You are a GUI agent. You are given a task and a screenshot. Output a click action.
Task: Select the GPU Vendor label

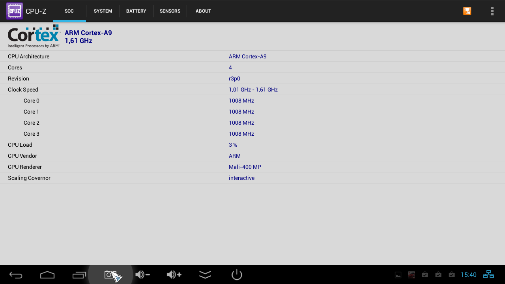point(22,156)
